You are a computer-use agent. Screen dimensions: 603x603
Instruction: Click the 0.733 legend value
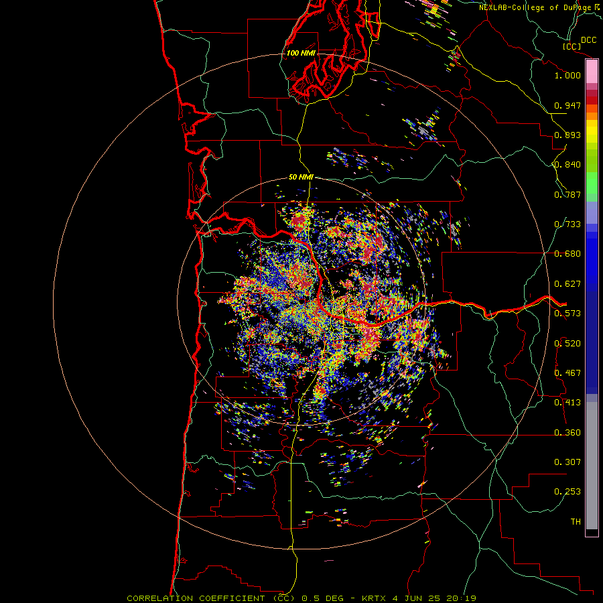[567, 224]
